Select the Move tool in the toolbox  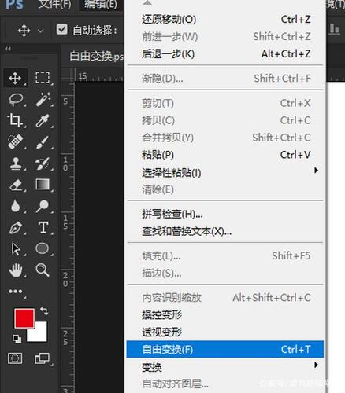pyautogui.click(x=15, y=78)
